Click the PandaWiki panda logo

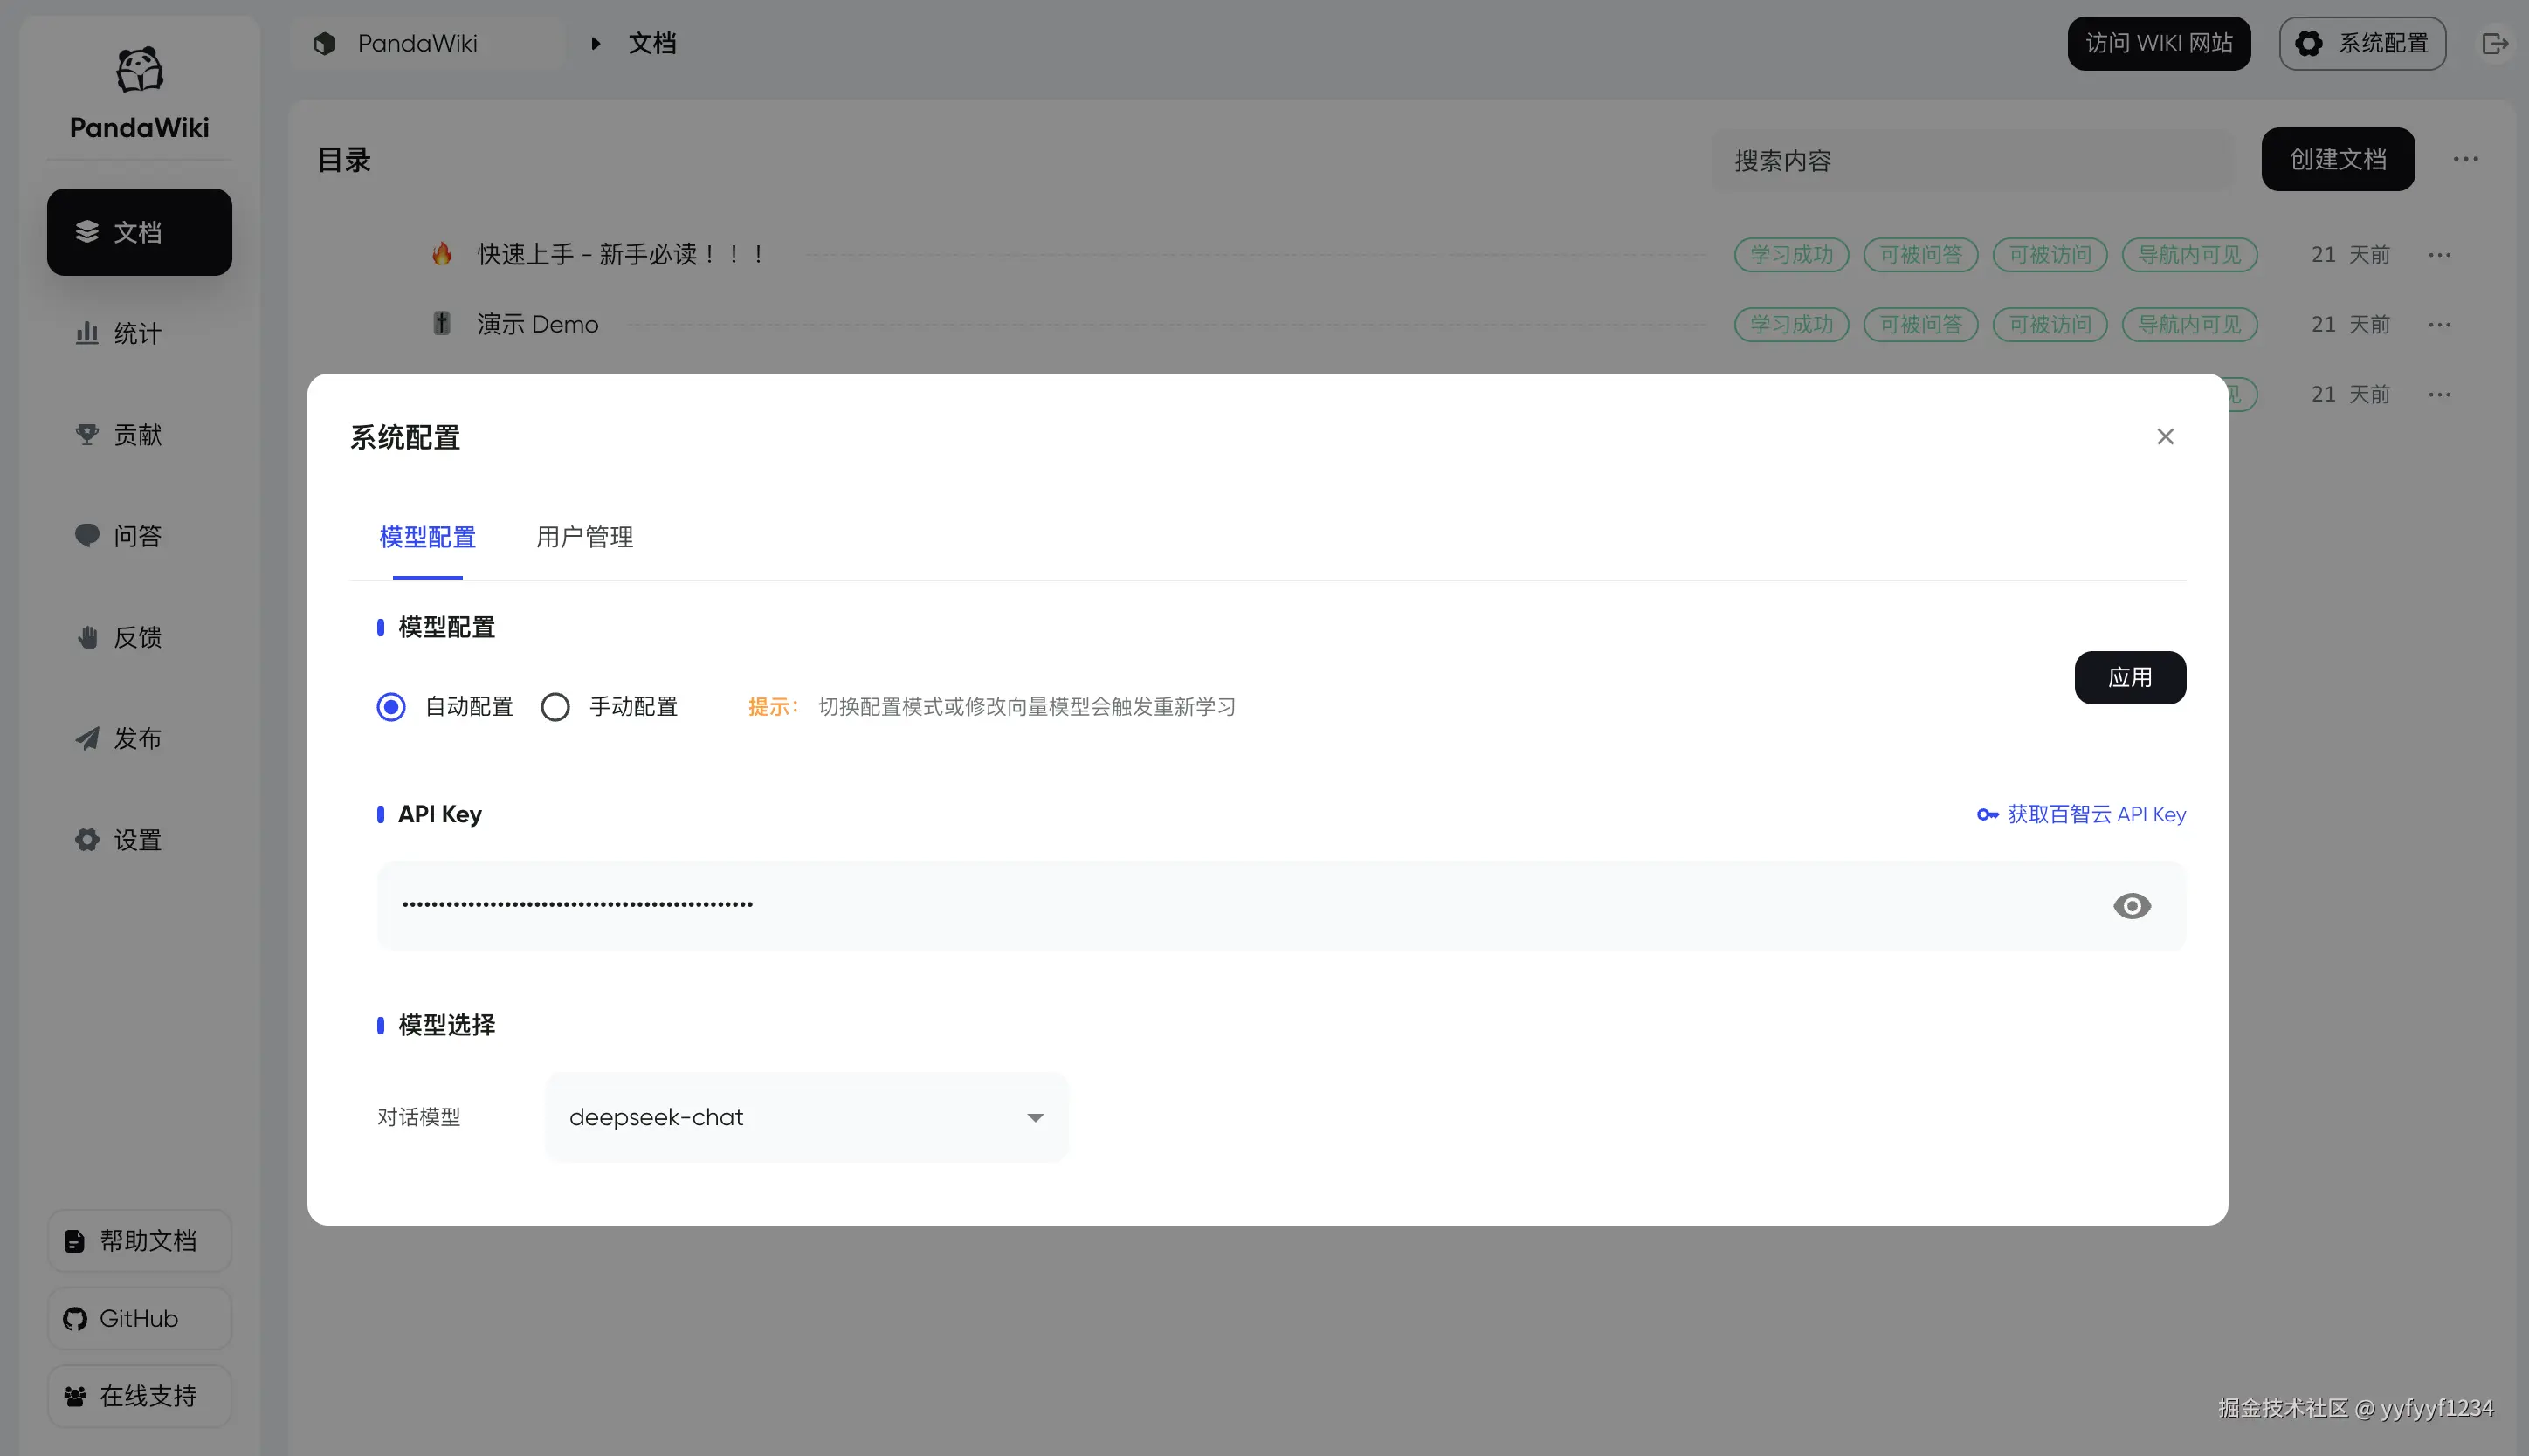click(x=139, y=70)
